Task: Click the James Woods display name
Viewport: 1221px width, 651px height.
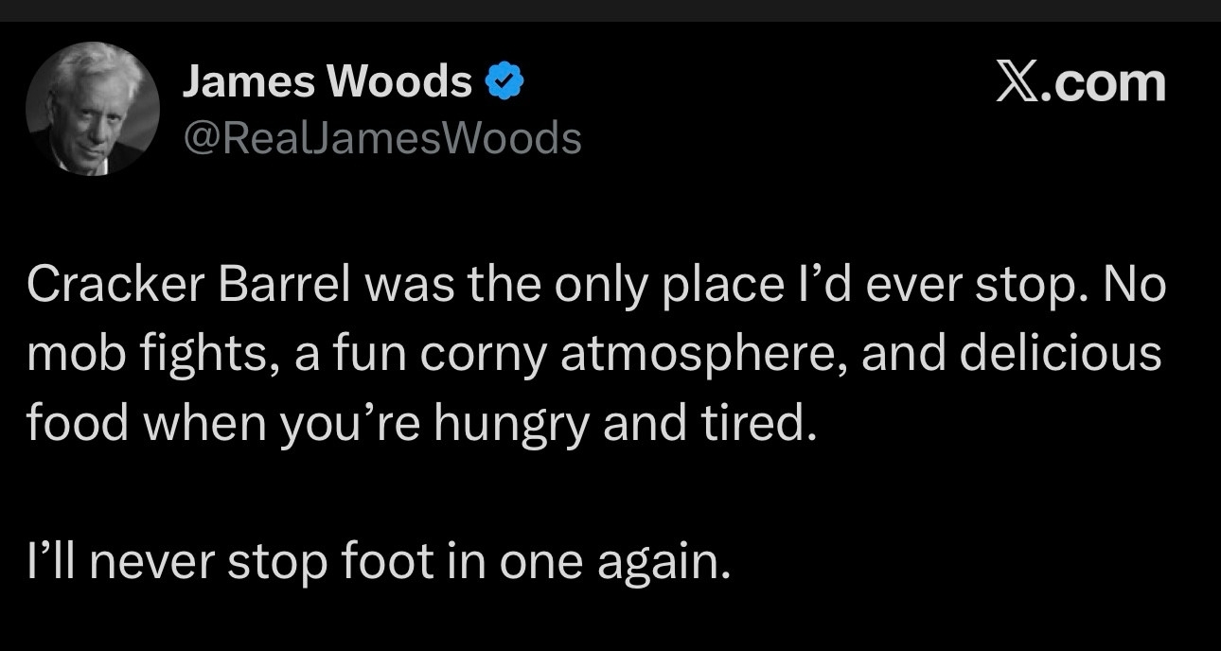Action: [x=327, y=82]
